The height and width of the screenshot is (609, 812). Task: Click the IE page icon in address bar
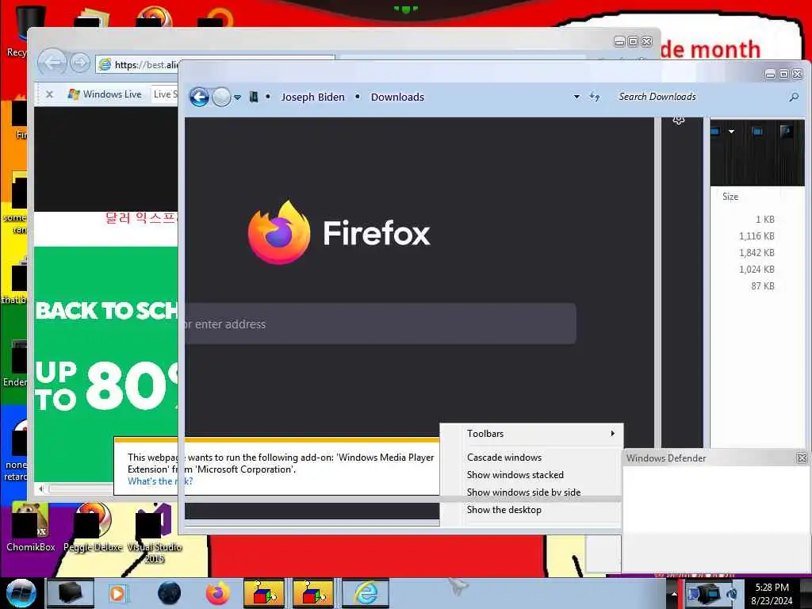[105, 64]
